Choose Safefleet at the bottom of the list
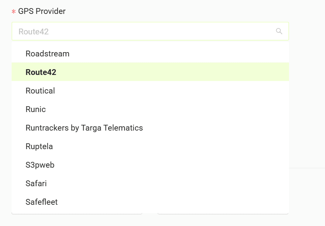Viewport: 325px width, 226px height. pos(150,202)
